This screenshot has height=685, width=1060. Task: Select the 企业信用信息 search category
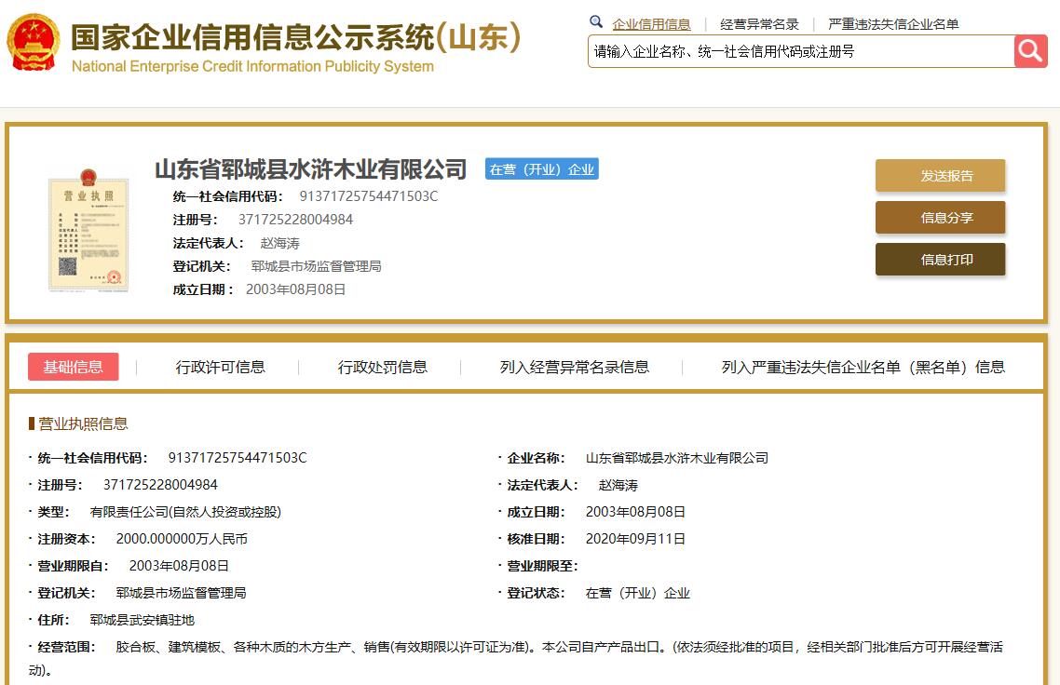tap(651, 24)
